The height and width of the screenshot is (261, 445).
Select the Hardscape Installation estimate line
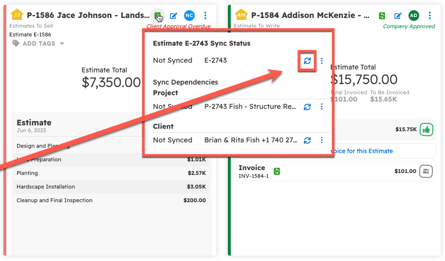coord(111,187)
